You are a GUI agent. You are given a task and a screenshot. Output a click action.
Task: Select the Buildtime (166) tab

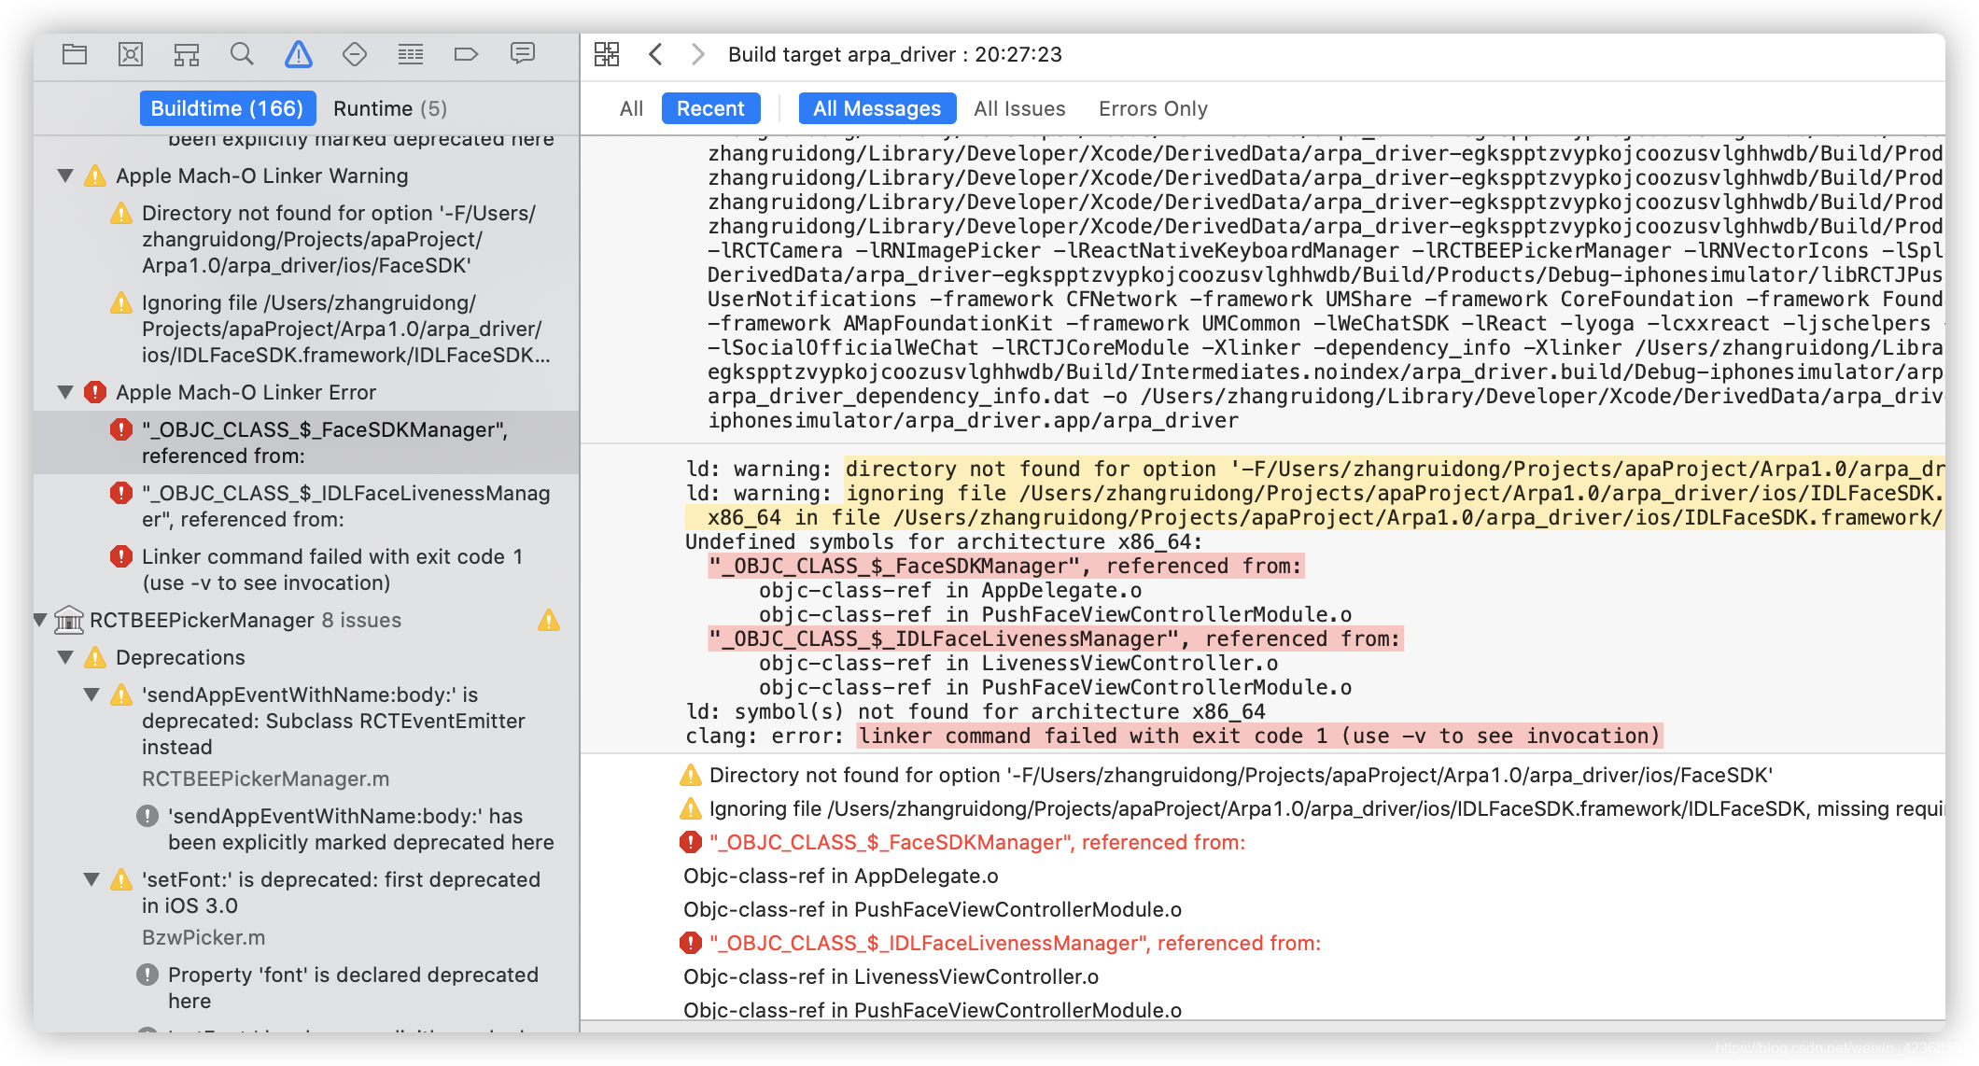(227, 108)
